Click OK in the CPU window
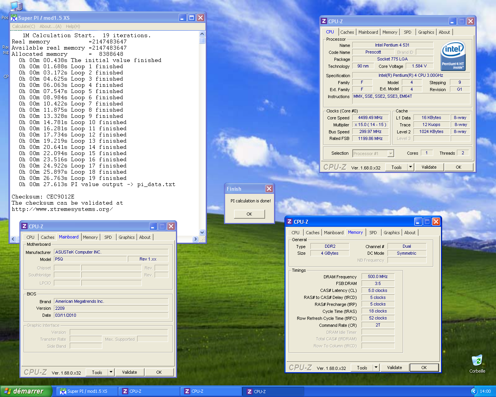This screenshot has width=496, height=397. 458,167
